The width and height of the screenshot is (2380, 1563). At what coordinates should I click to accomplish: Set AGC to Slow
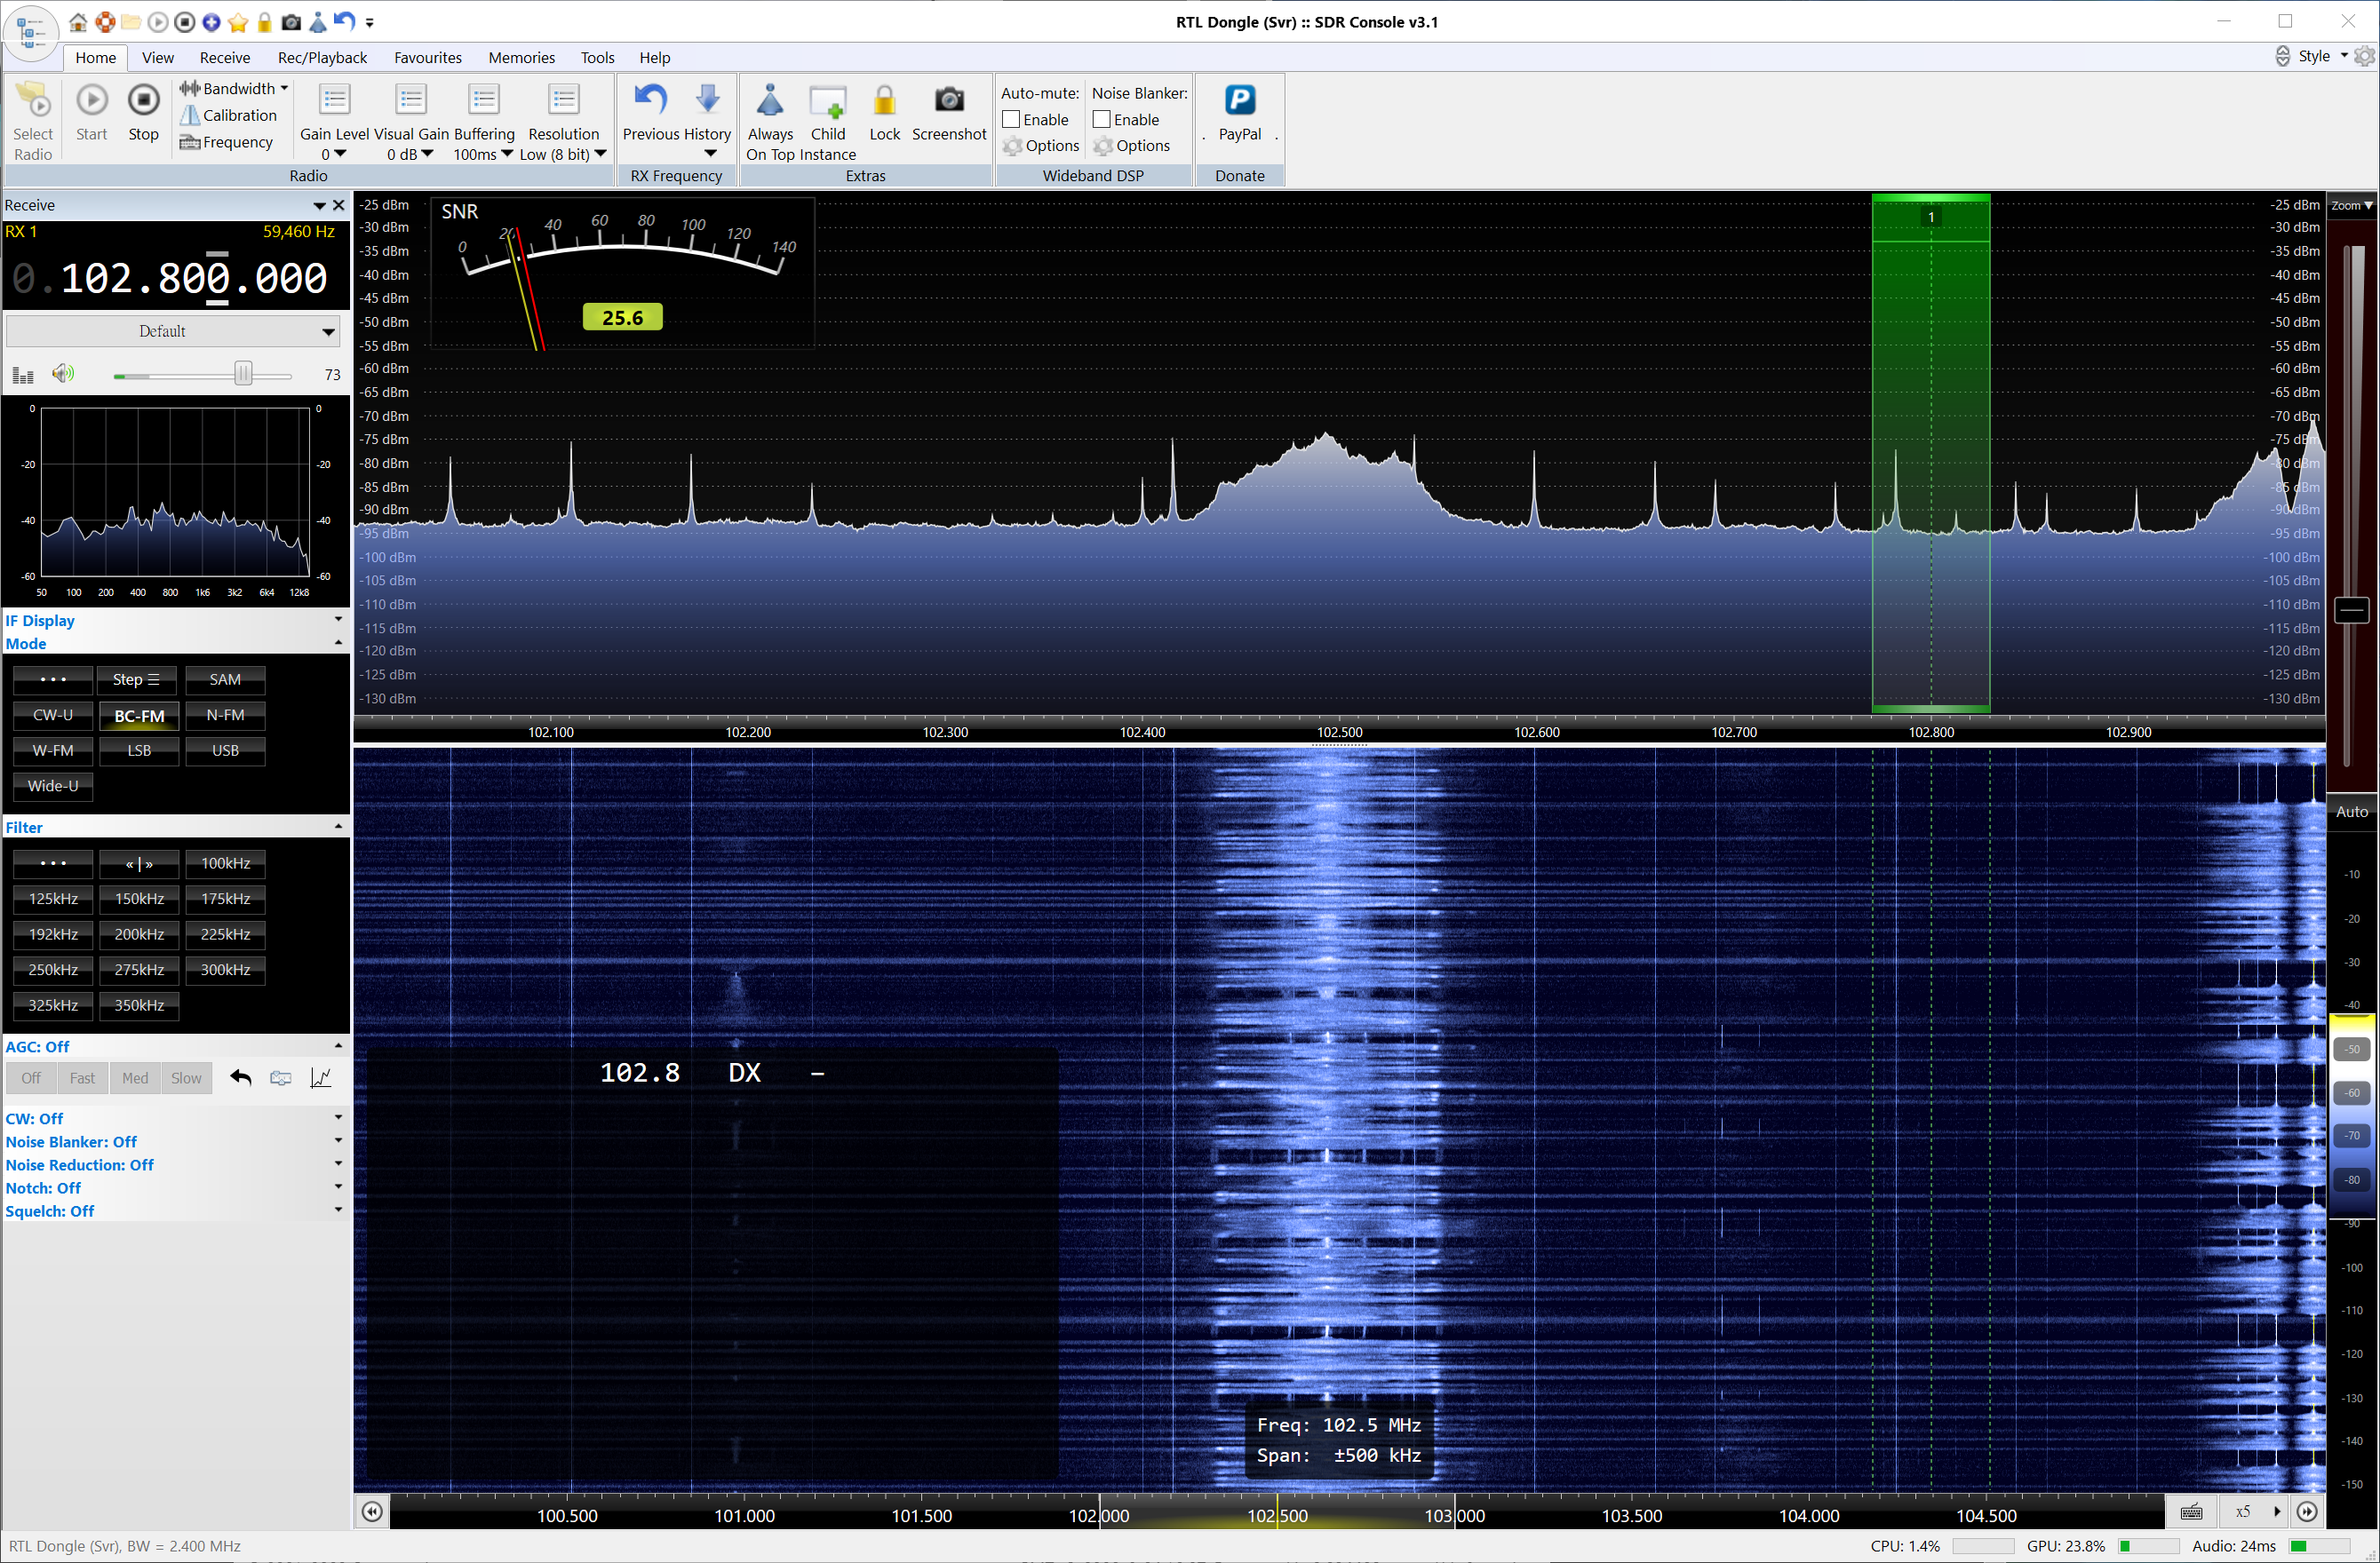click(x=186, y=1077)
